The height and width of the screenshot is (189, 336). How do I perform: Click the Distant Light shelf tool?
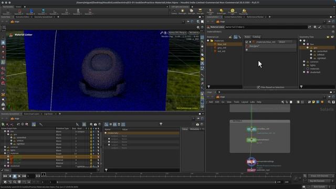click(221, 12)
